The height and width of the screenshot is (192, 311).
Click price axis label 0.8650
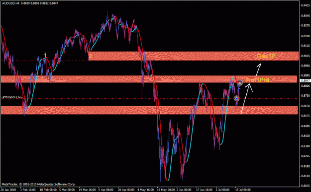pyautogui.click(x=306, y=106)
